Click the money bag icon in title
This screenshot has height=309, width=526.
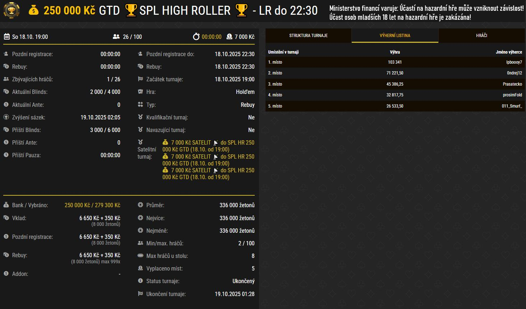(x=33, y=10)
